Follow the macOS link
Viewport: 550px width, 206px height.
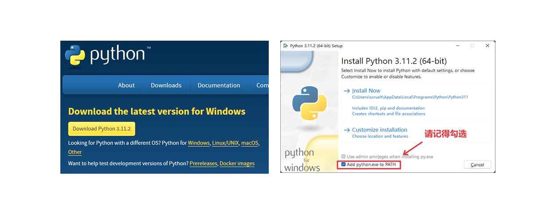(x=250, y=143)
